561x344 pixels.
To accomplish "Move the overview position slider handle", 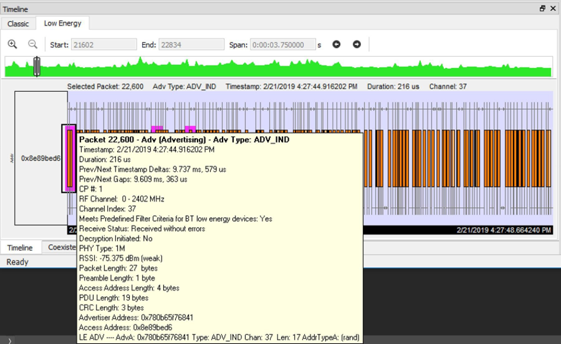I will pos(37,66).
